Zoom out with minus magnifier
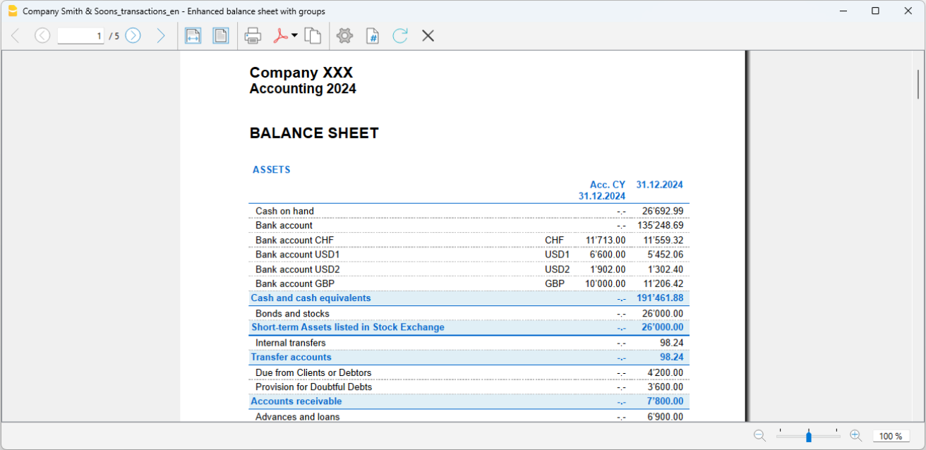Screen dimensions: 926x450 [760, 436]
